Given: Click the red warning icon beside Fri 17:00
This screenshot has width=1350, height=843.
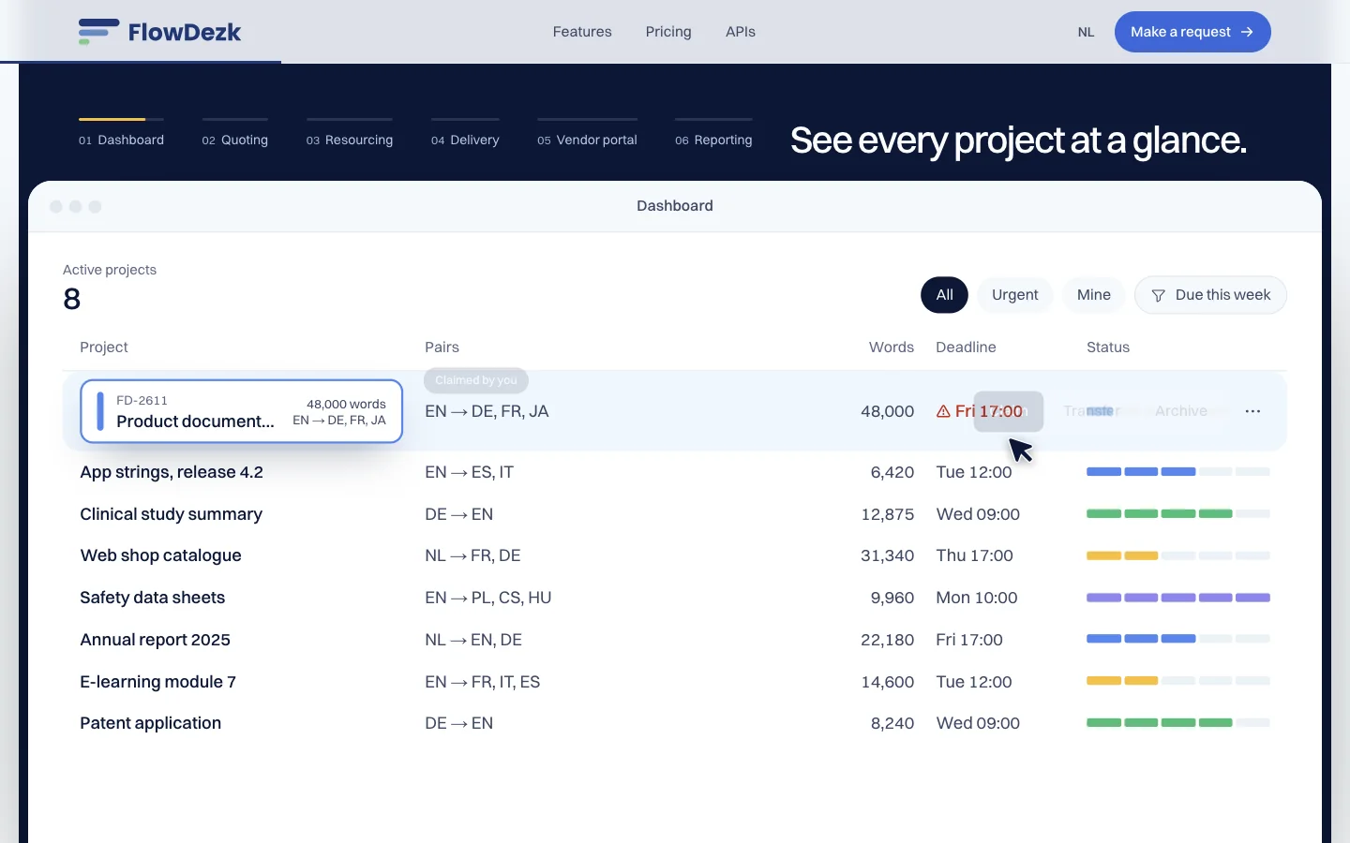Looking at the screenshot, I should (x=943, y=411).
